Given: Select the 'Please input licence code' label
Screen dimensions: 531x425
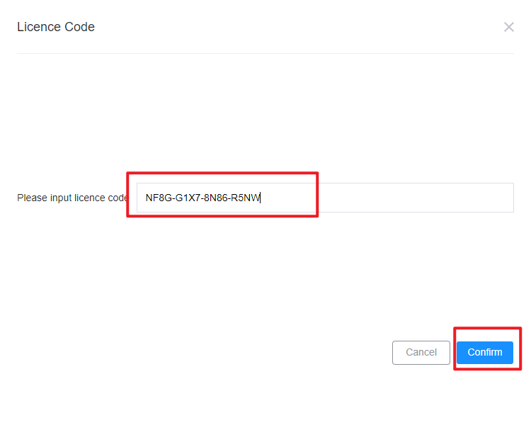Looking at the screenshot, I should (73, 198).
